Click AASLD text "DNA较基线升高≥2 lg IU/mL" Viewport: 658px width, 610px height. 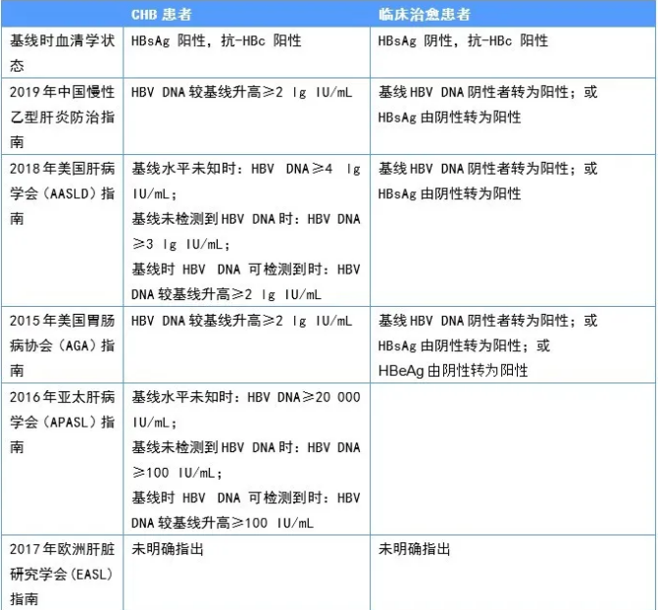click(x=227, y=295)
